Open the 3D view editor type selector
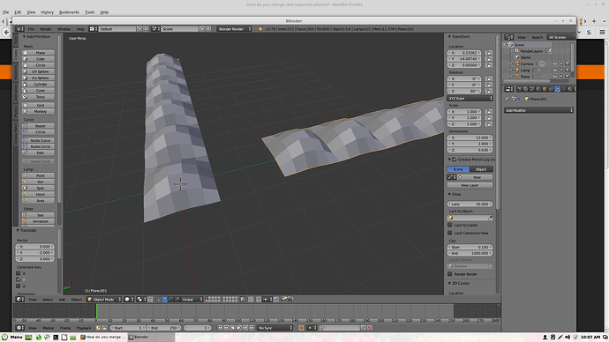The width and height of the screenshot is (609, 342). (19, 300)
